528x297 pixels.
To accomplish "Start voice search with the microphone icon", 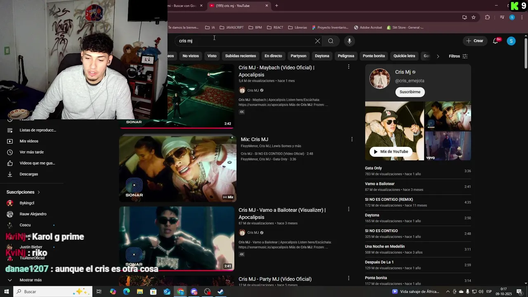I will click(349, 41).
